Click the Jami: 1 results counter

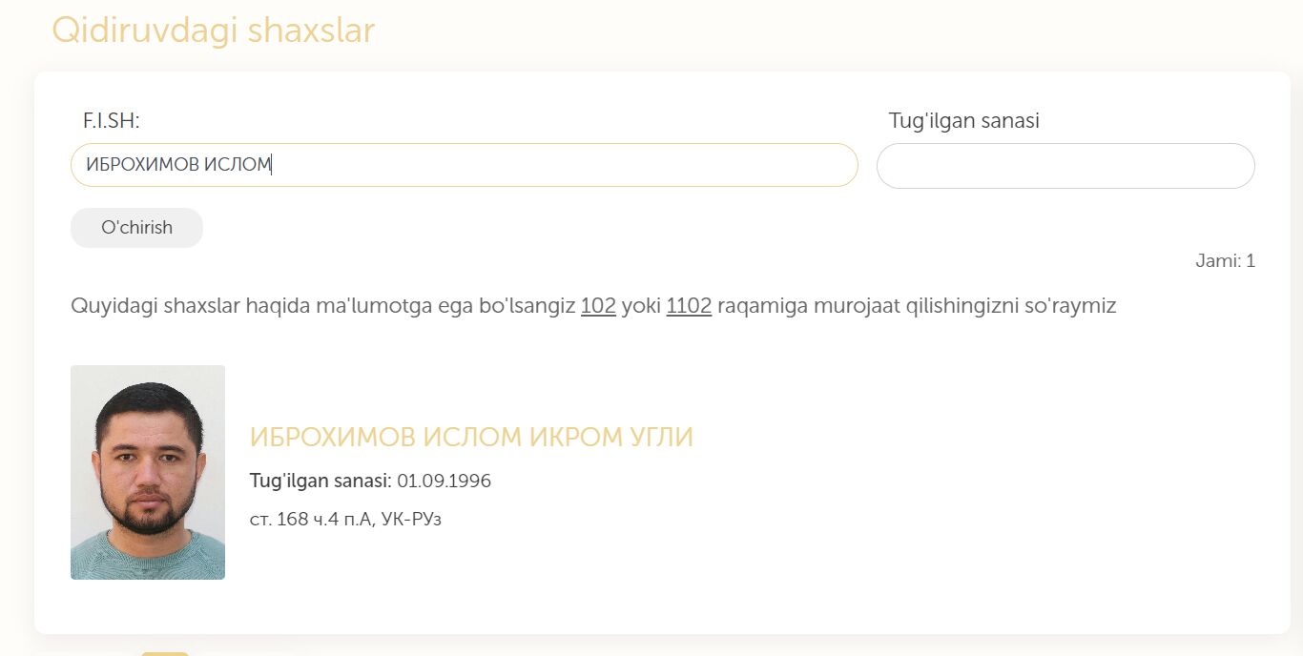(1226, 260)
